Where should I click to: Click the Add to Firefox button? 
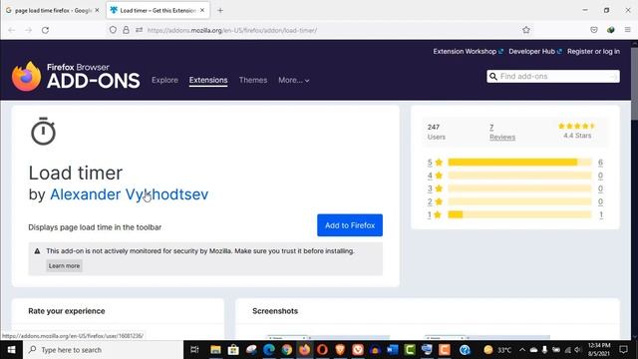click(350, 225)
